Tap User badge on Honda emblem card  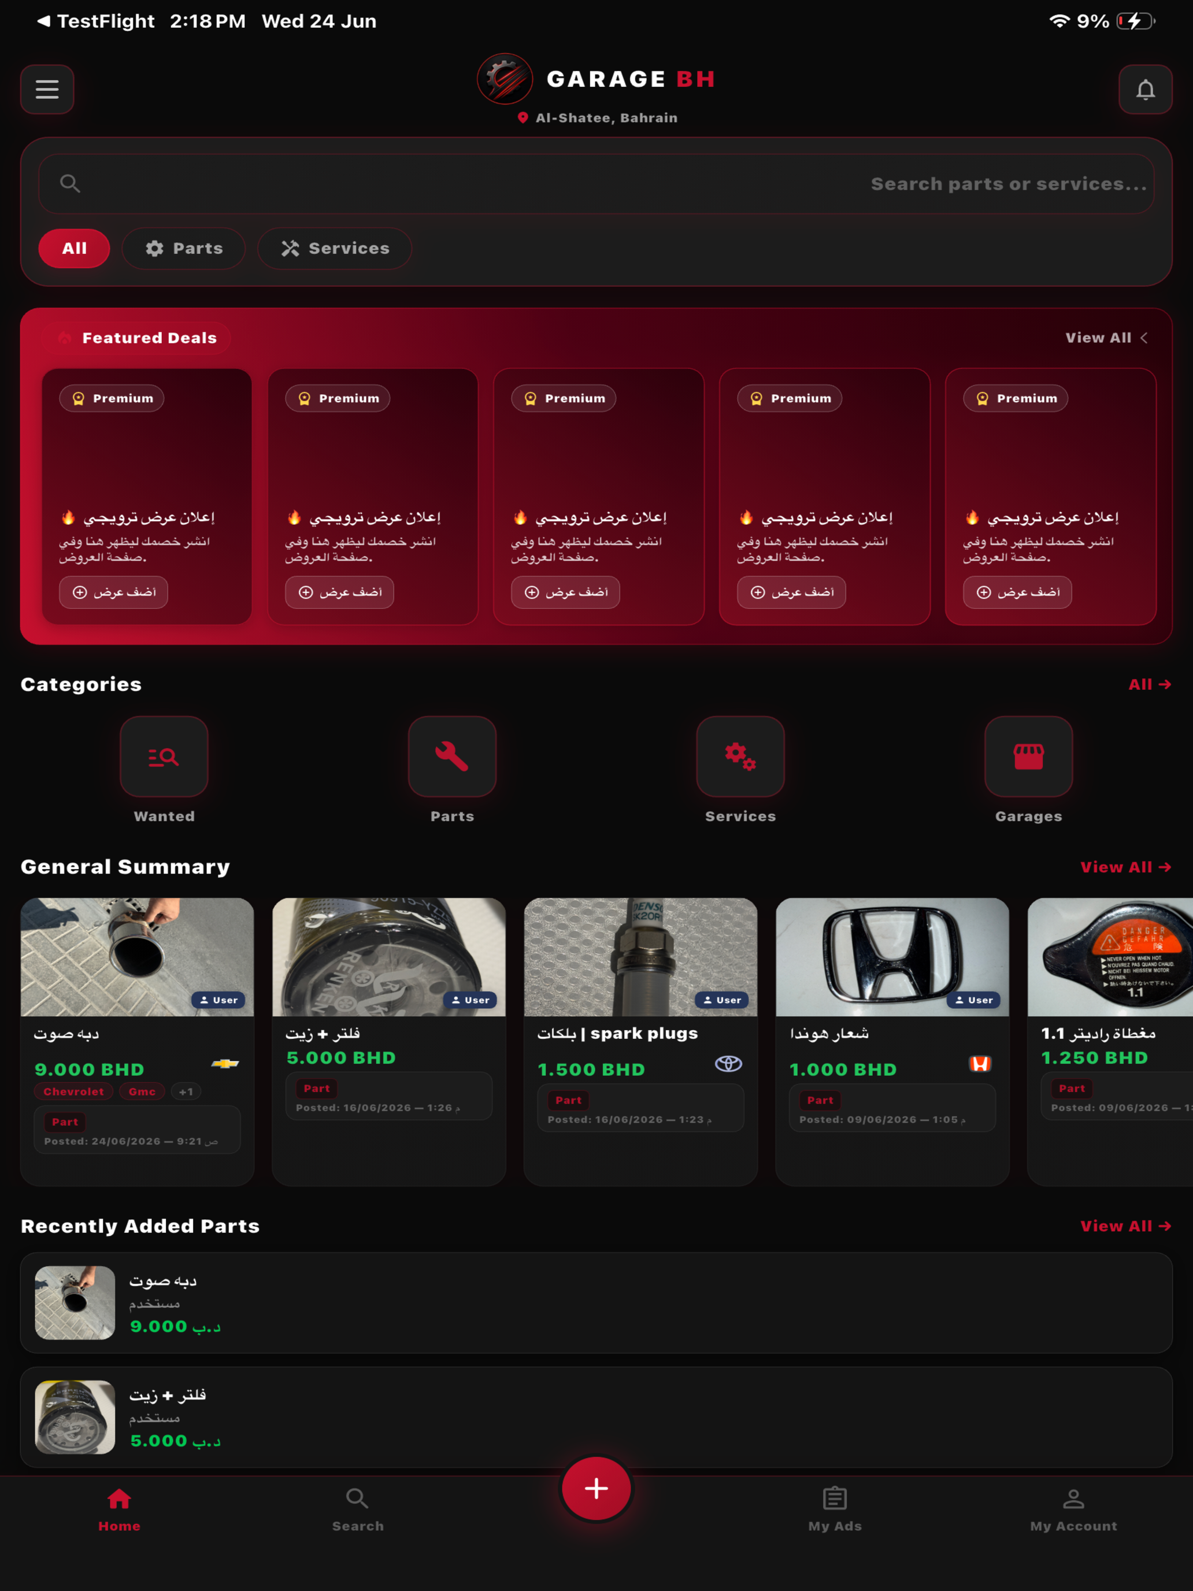tap(974, 1000)
